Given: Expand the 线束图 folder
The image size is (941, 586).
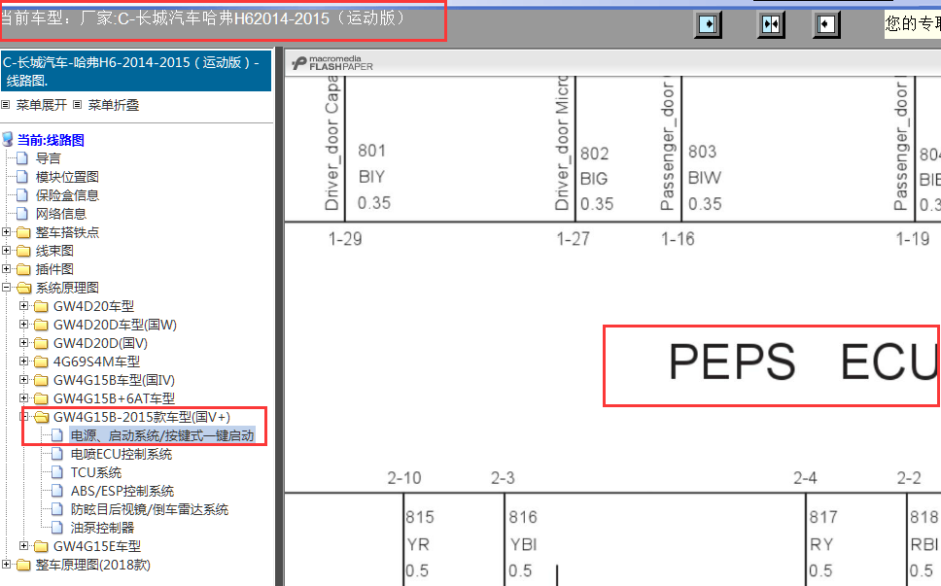Looking at the screenshot, I should [6, 251].
